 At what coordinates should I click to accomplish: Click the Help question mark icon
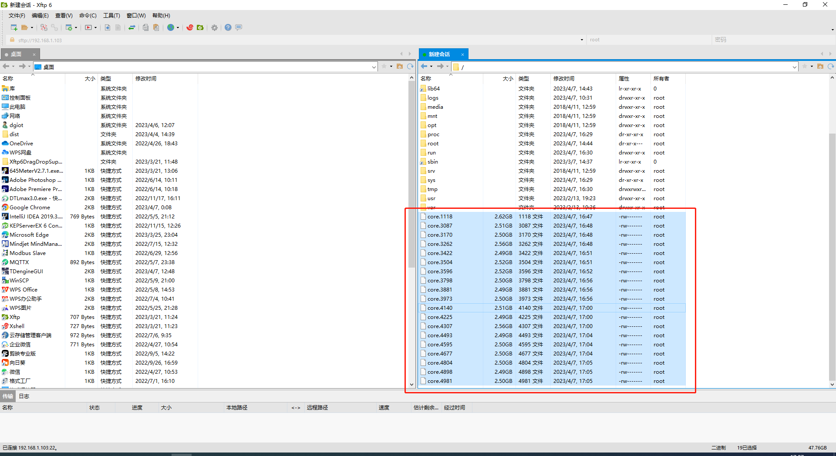228,27
